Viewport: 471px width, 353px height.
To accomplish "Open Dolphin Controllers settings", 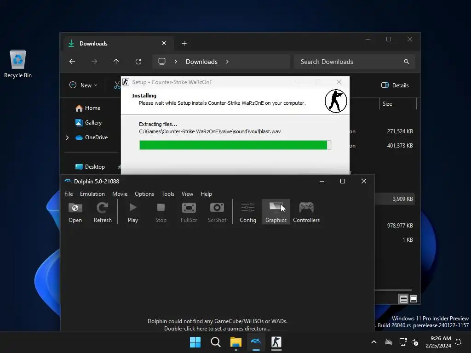I will (x=306, y=212).
